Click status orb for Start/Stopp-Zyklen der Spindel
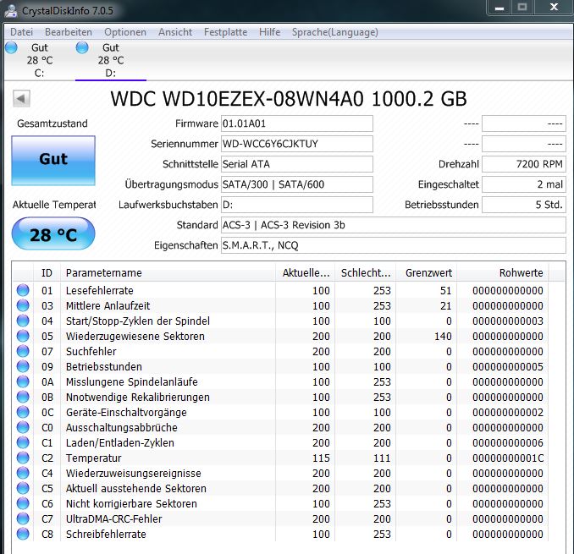Viewport: 574px width, 554px height. (x=23, y=321)
